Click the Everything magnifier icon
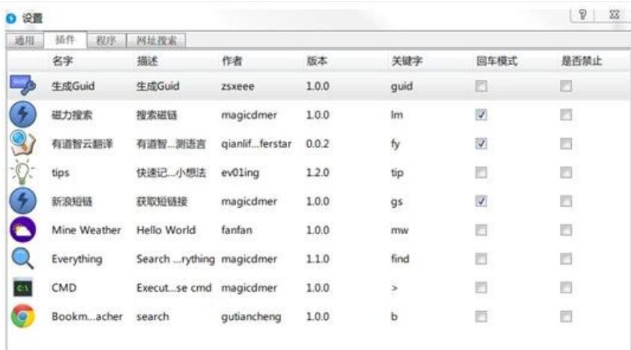This screenshot has width=631, height=350. pyautogui.click(x=23, y=259)
